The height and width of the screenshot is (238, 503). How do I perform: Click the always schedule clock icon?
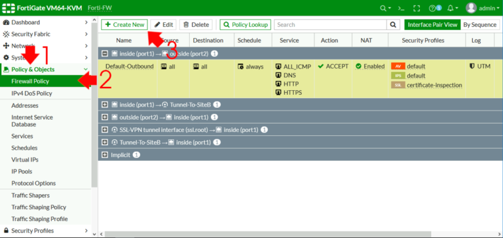click(x=240, y=67)
